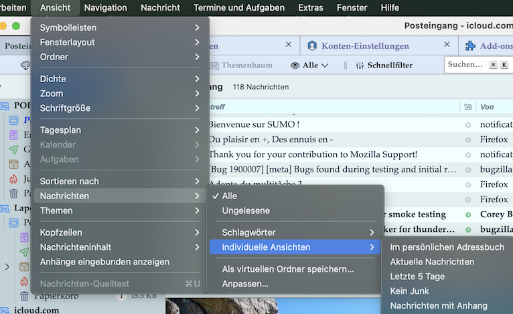Open the Navigation menu in menu bar

(105, 8)
